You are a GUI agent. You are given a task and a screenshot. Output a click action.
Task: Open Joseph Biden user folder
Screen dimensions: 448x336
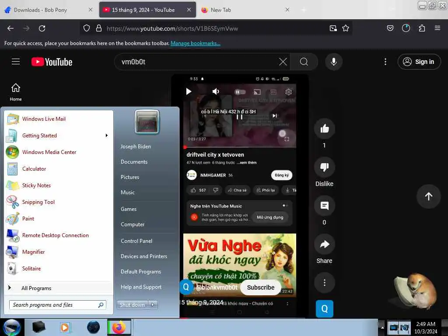pyautogui.click(x=136, y=146)
